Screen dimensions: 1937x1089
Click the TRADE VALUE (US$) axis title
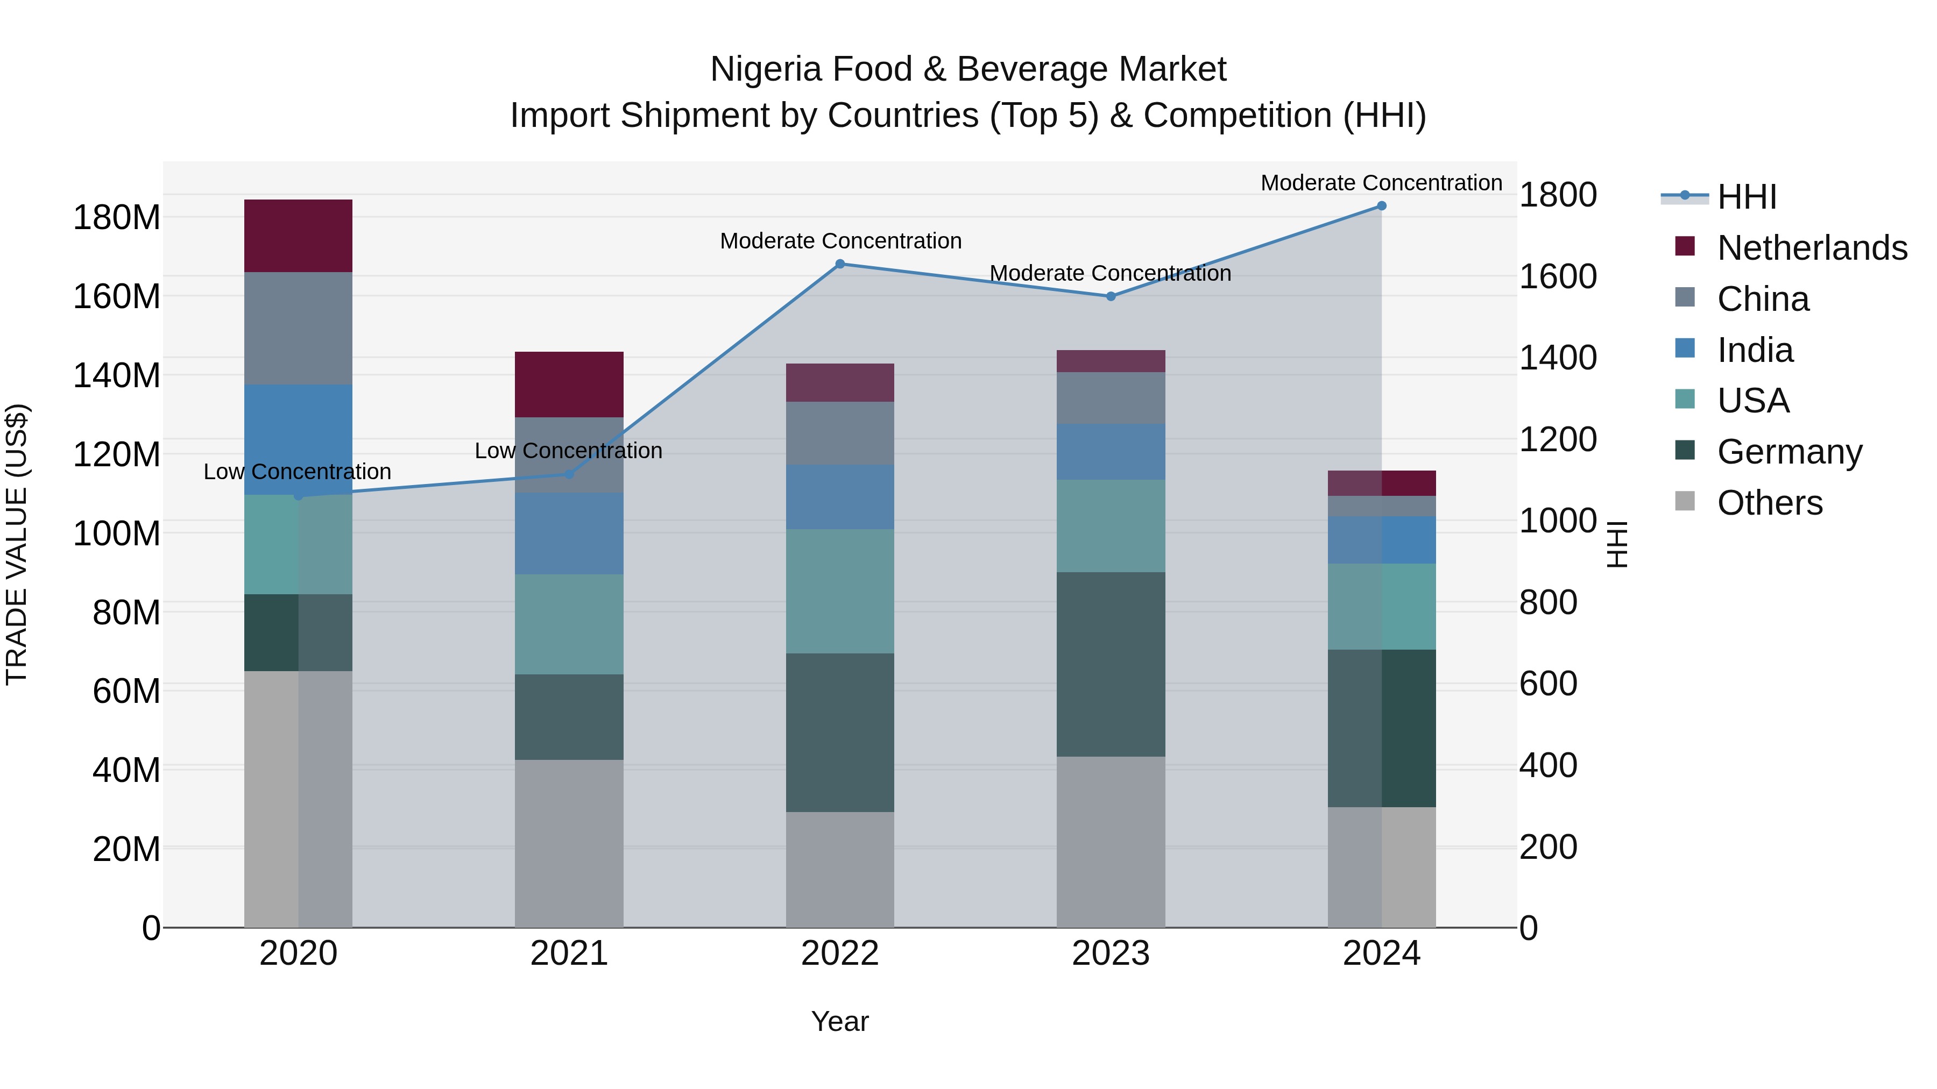click(x=17, y=544)
